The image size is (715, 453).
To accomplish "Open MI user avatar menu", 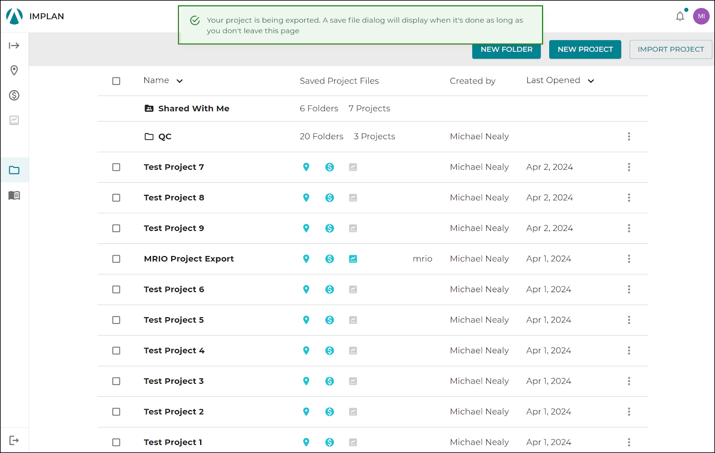I will click(701, 16).
